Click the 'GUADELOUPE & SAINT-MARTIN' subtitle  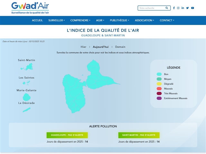(x=103, y=35)
